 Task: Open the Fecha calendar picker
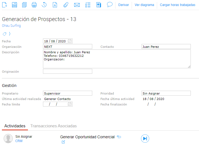pyautogui.click(x=70, y=41)
